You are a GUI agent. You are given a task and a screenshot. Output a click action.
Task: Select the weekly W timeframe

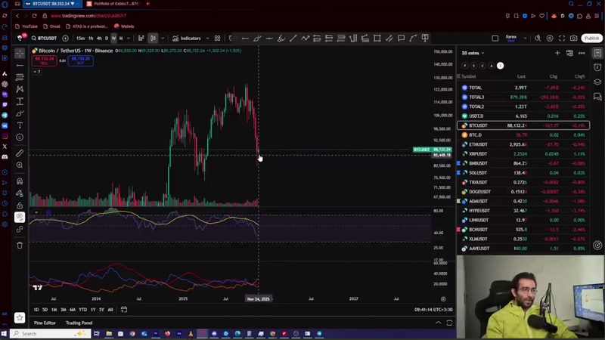click(x=114, y=39)
